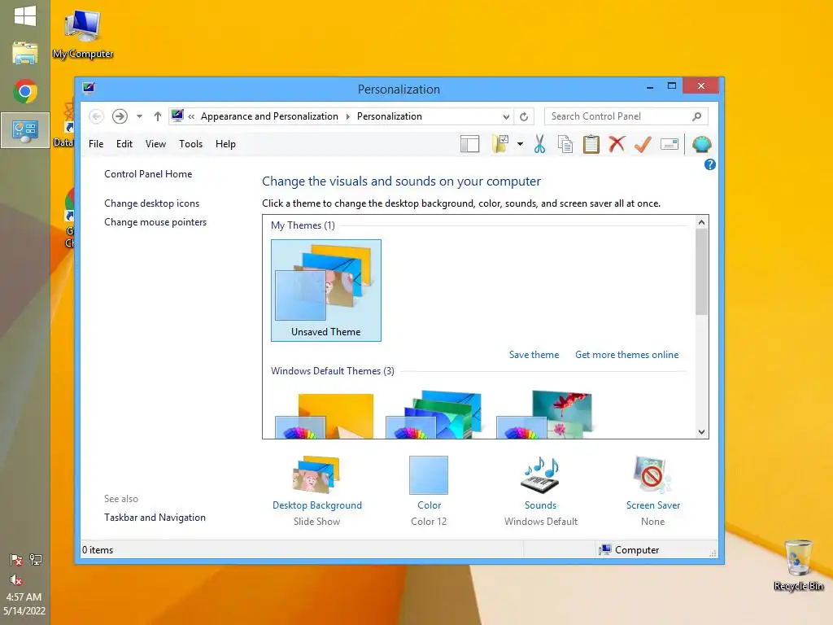Select the yellow Windows default theme
The height and width of the screenshot is (625, 833).
[x=325, y=416]
